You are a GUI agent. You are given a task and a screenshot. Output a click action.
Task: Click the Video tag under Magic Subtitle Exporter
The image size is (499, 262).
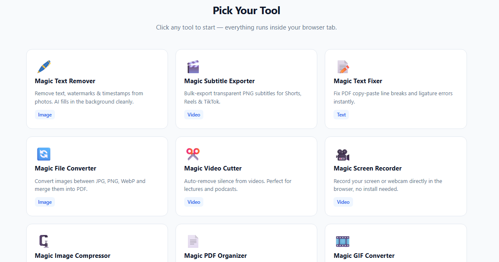pyautogui.click(x=194, y=115)
